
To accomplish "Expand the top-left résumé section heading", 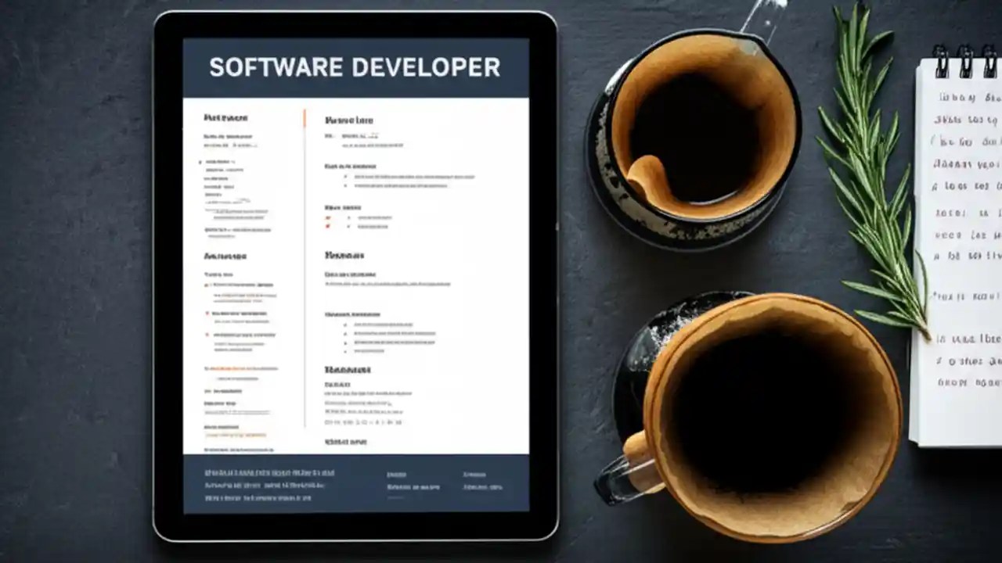I will click(x=227, y=118).
